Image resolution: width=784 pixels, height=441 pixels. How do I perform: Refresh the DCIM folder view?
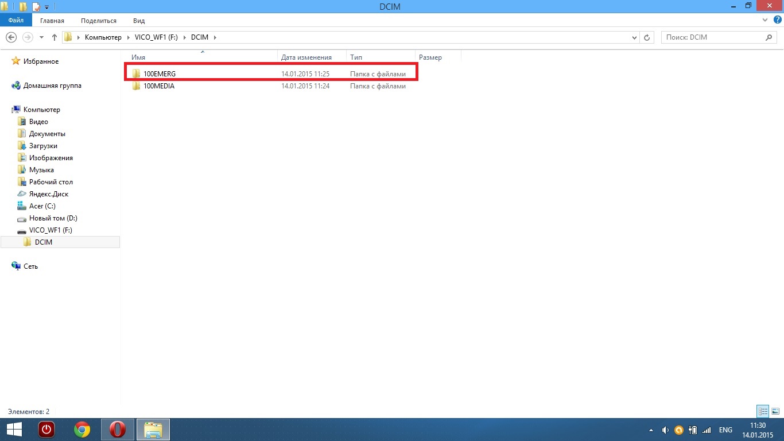click(x=647, y=37)
